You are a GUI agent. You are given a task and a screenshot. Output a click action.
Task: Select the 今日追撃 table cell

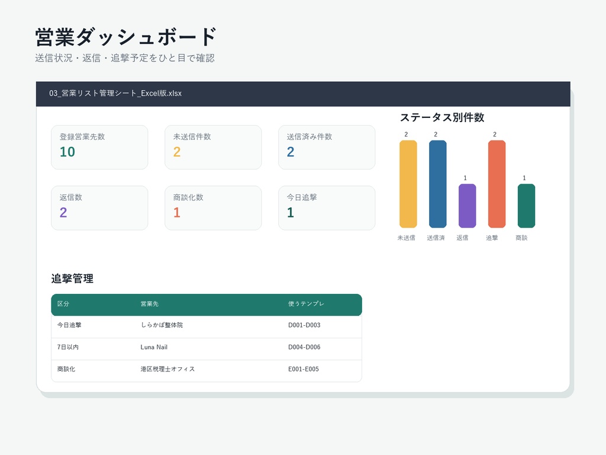69,325
